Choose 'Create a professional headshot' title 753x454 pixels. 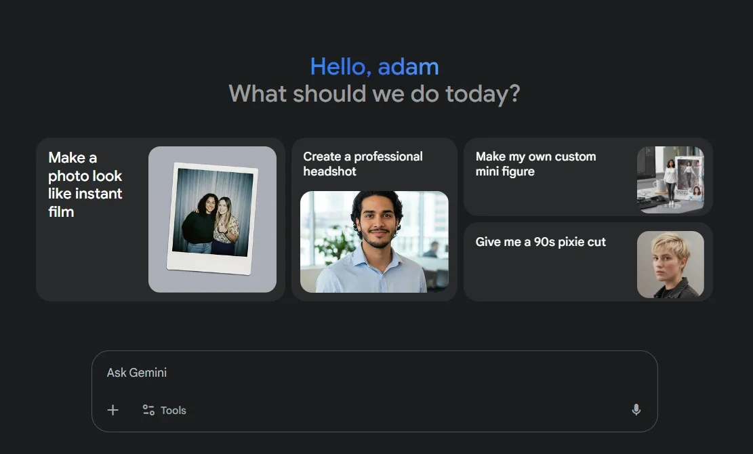pyautogui.click(x=363, y=164)
